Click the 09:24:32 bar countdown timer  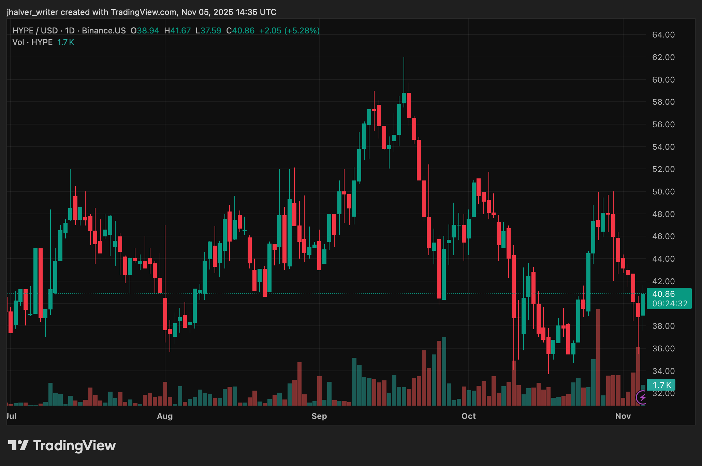click(x=670, y=304)
